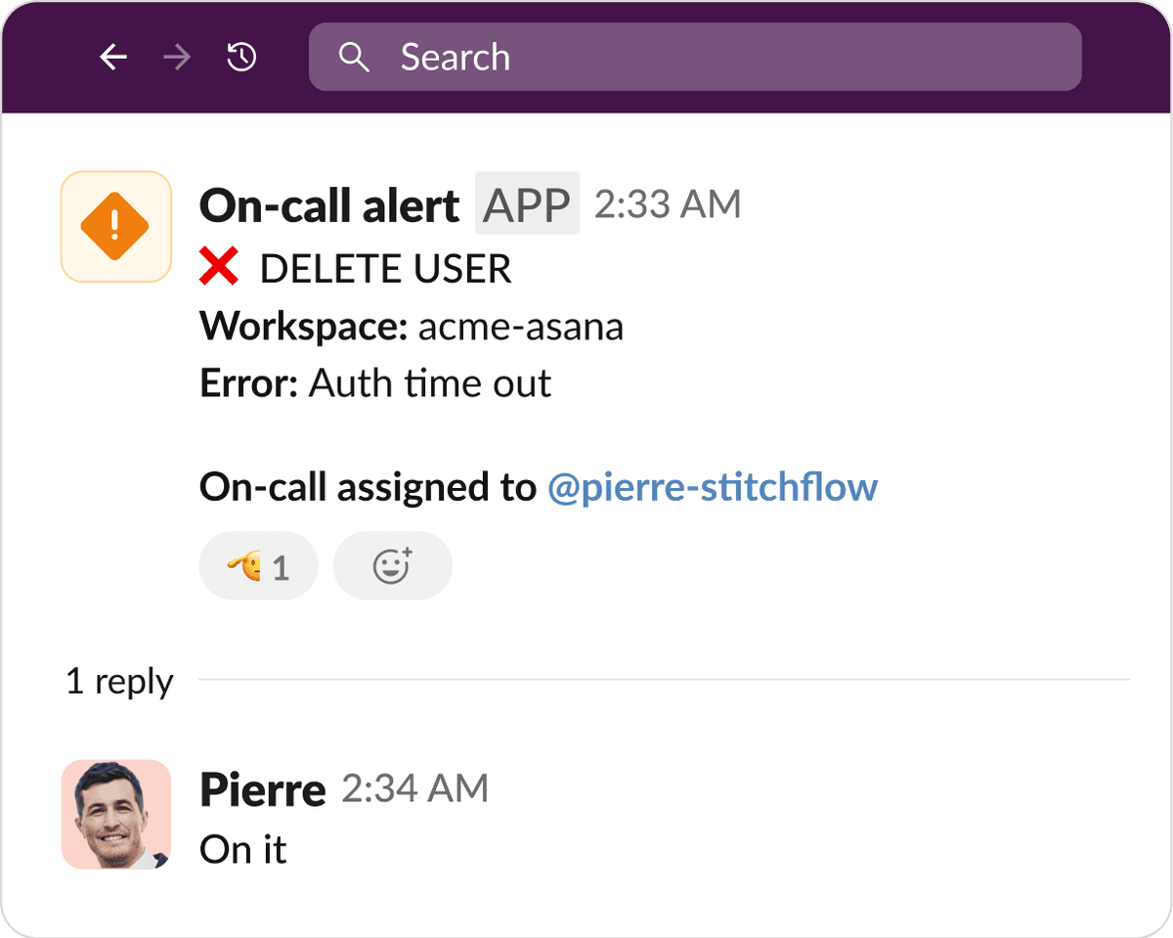This screenshot has height=938, width=1173.
Task: Open the 1 reply thread
Action: click(118, 682)
